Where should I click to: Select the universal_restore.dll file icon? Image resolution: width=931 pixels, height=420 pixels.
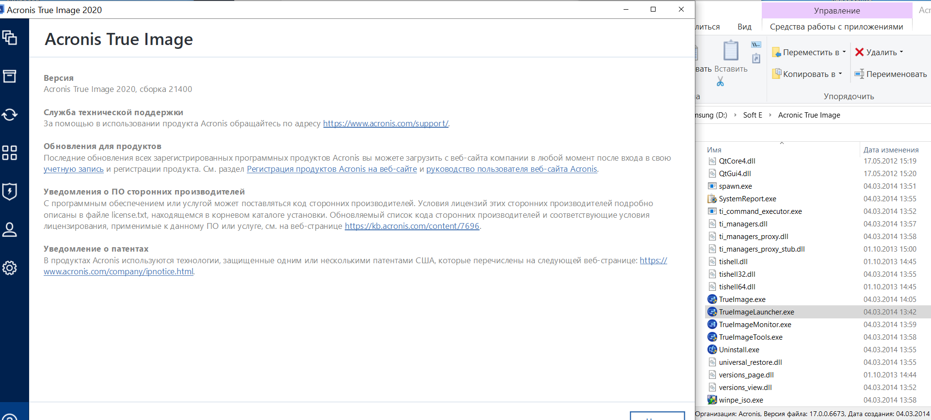[x=712, y=362]
